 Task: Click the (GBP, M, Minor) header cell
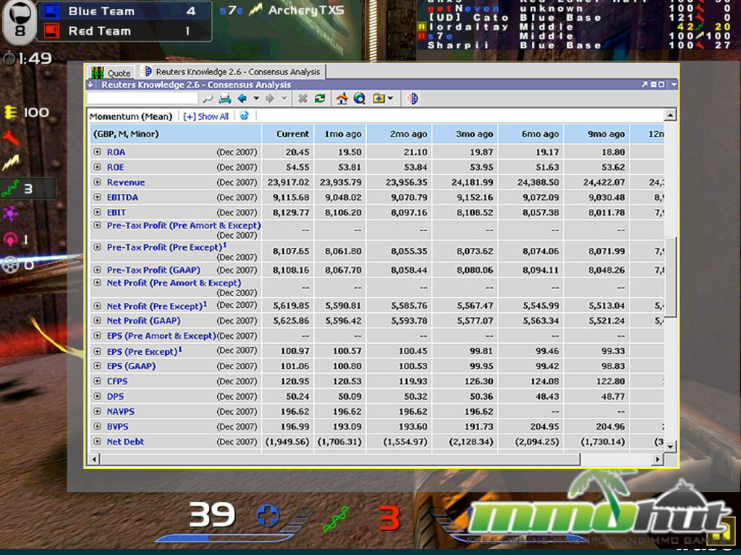coord(175,134)
